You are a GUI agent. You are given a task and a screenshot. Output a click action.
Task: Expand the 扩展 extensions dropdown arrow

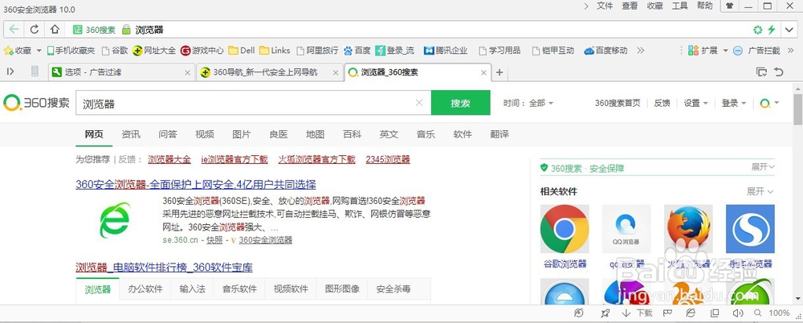(725, 51)
